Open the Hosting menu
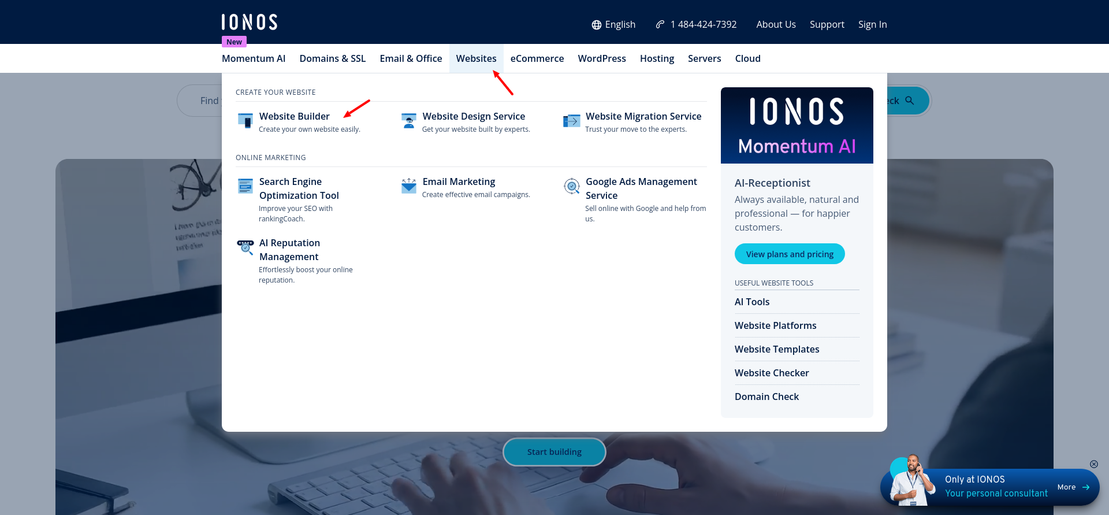Screen dimensions: 1109x515 (x=657, y=58)
